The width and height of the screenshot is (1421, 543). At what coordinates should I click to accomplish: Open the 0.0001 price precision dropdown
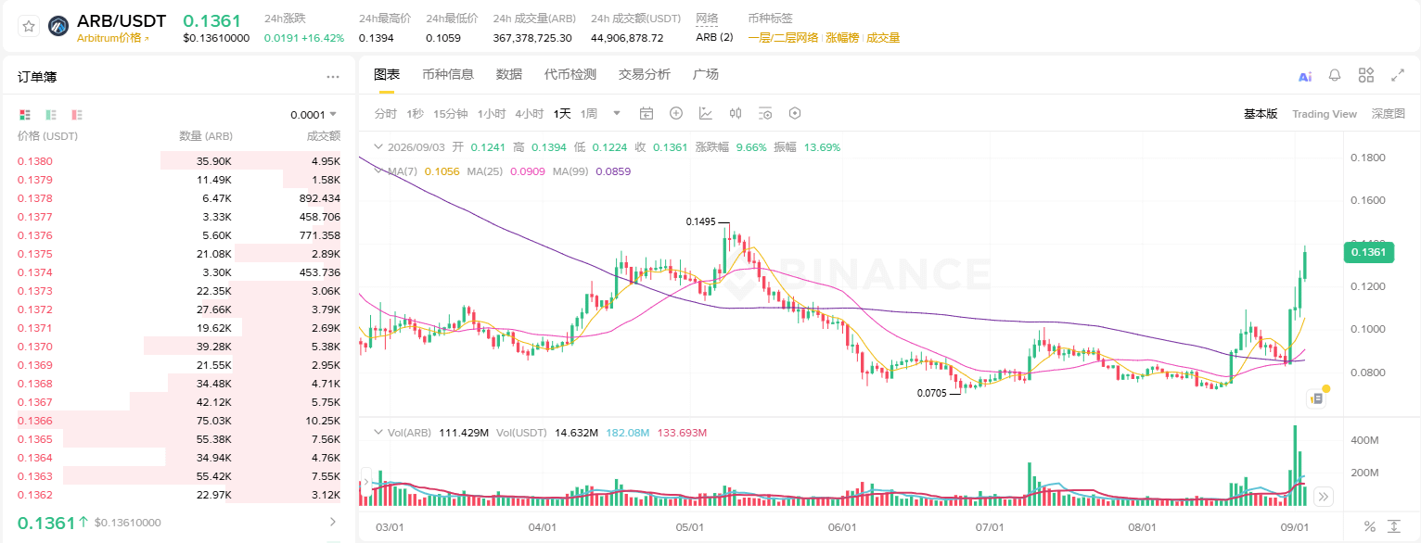314,115
